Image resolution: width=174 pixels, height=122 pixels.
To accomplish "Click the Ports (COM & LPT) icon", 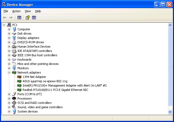I will point(14,94).
